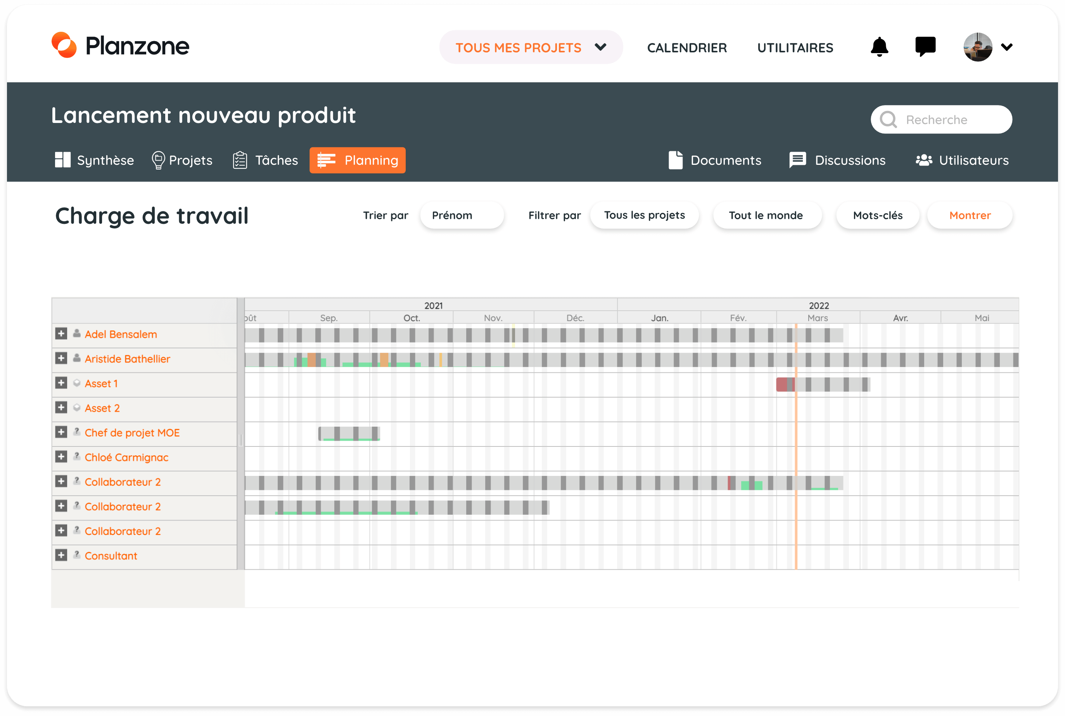Viewport: 1065px width, 716px height.
Task: Click the Montrer button
Action: pyautogui.click(x=970, y=216)
